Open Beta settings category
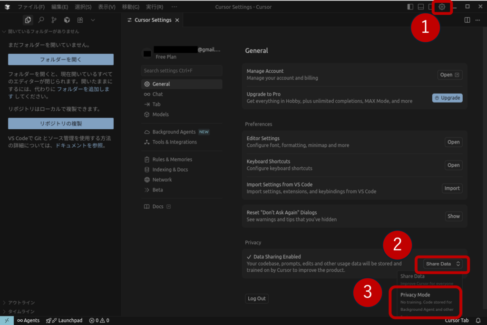The image size is (487, 325). pyautogui.click(x=182, y=190)
